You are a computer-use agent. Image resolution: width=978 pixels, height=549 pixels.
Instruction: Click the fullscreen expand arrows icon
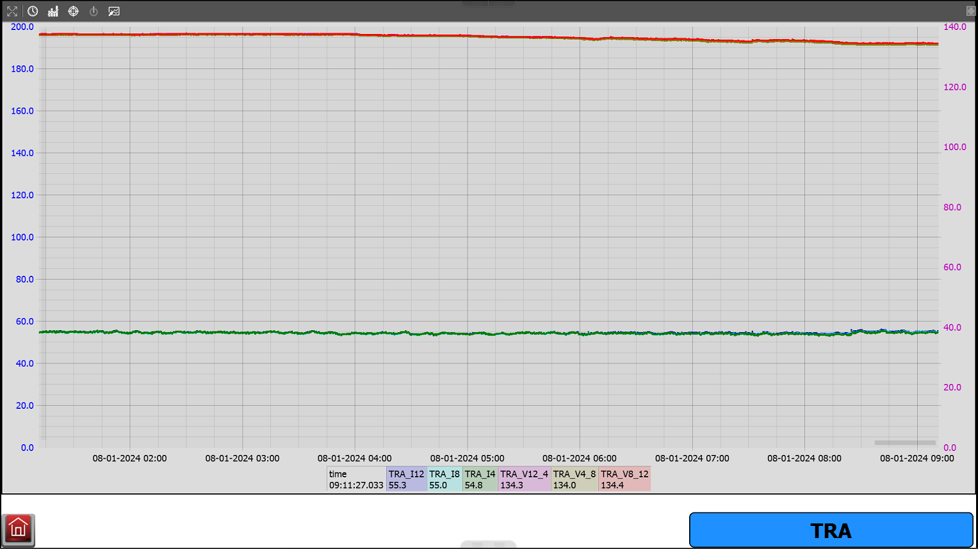click(x=12, y=12)
